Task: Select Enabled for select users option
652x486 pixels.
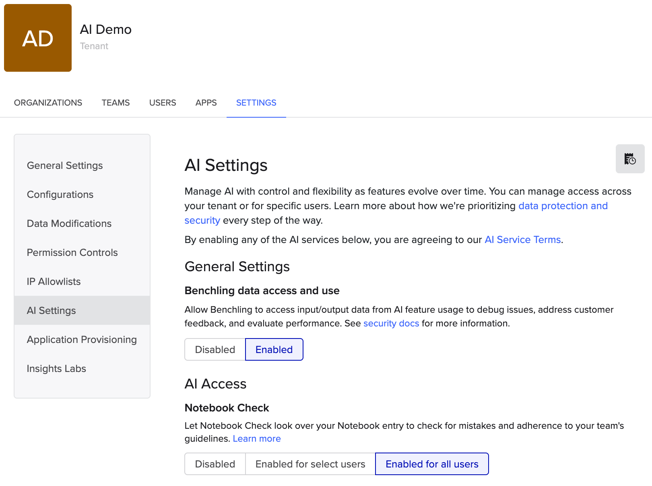Action: (x=310, y=464)
